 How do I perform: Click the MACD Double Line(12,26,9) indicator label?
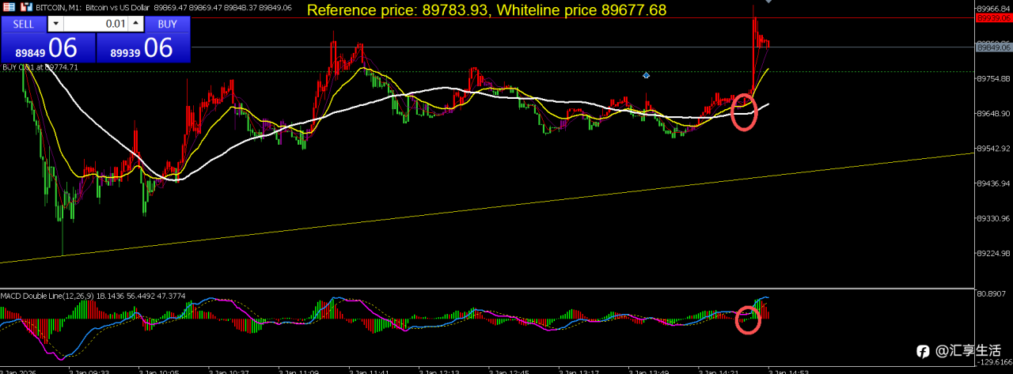(x=47, y=296)
